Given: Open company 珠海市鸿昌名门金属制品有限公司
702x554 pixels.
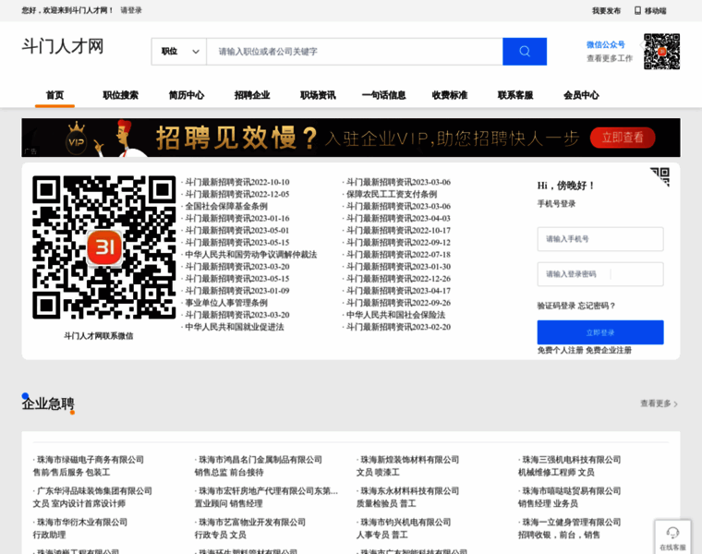Looking at the screenshot, I should pyautogui.click(x=260, y=460).
